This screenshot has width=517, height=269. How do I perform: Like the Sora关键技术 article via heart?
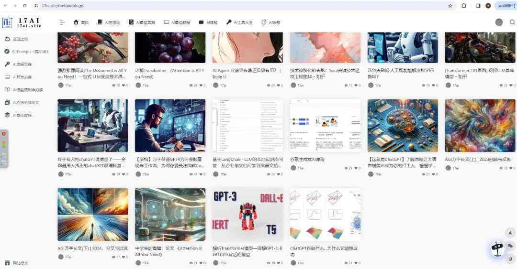(355, 85)
